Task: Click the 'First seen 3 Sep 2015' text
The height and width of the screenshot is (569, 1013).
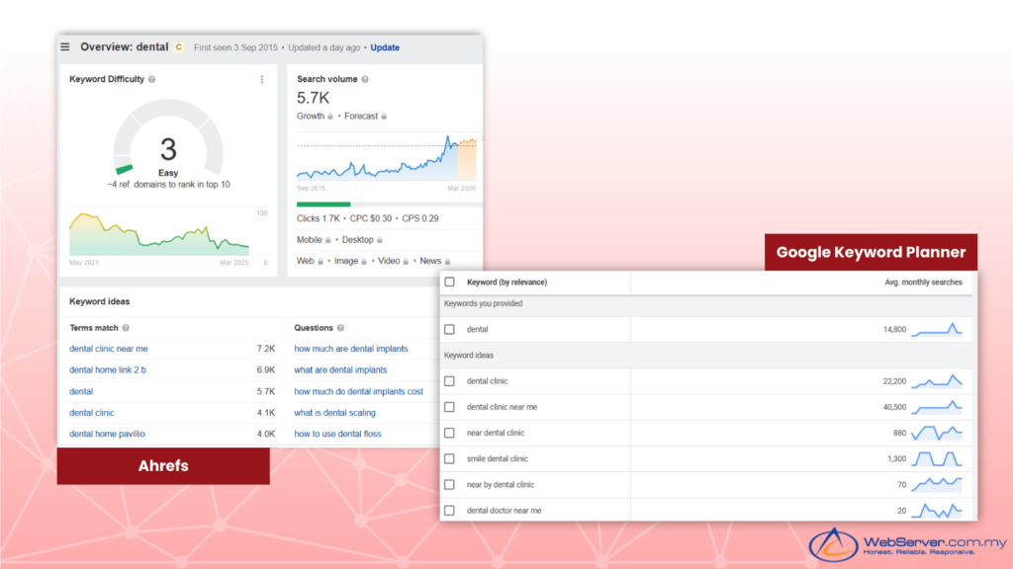Action: coord(235,47)
